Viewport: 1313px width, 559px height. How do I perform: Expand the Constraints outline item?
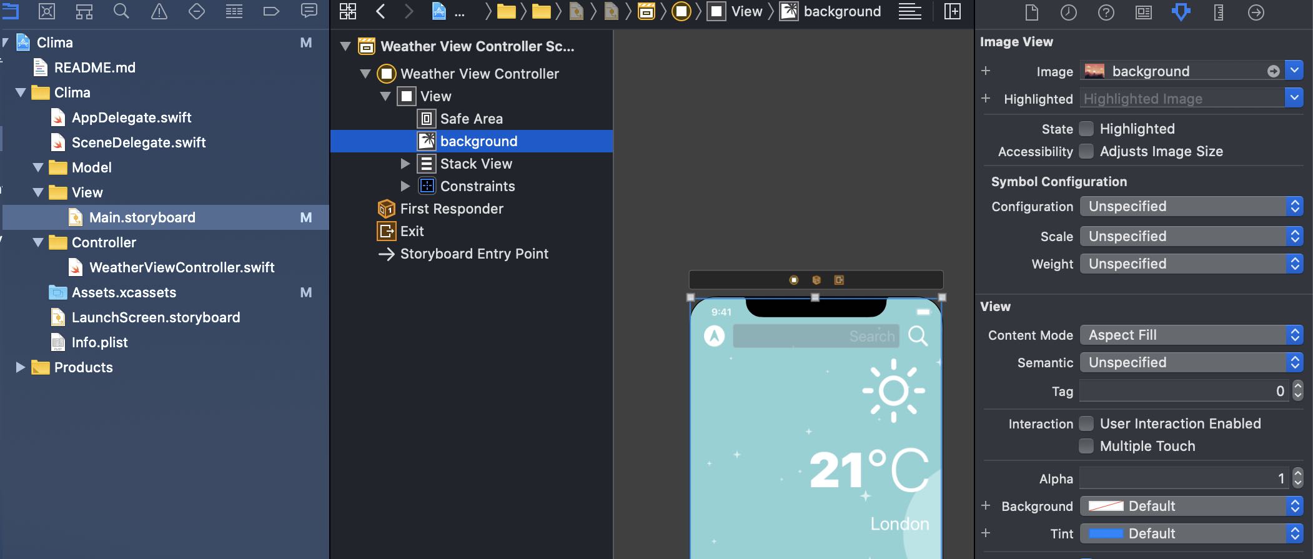pyautogui.click(x=405, y=186)
